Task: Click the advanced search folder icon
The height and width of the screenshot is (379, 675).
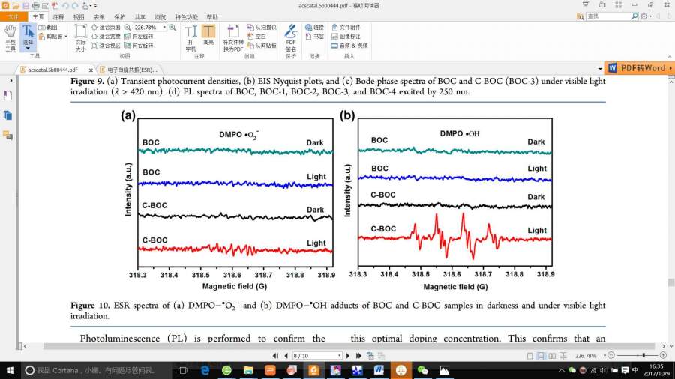Action: 580,16
